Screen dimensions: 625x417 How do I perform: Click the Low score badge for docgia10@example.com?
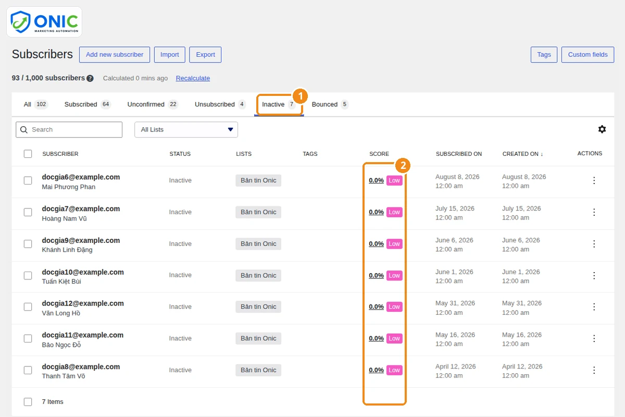click(394, 276)
